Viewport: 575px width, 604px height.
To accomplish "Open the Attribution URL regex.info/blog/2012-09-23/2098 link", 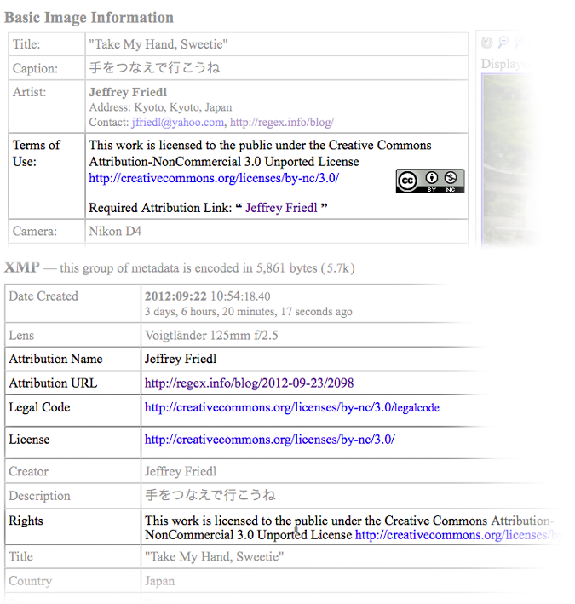I will click(x=249, y=383).
